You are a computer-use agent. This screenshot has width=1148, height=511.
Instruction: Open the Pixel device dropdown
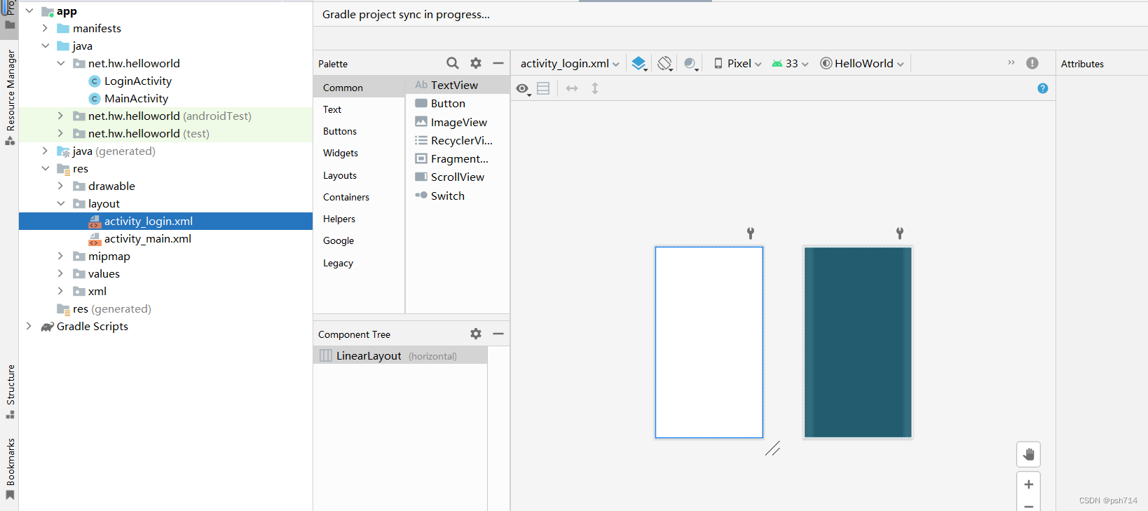(738, 63)
